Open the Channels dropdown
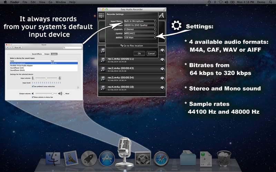 point(140,29)
